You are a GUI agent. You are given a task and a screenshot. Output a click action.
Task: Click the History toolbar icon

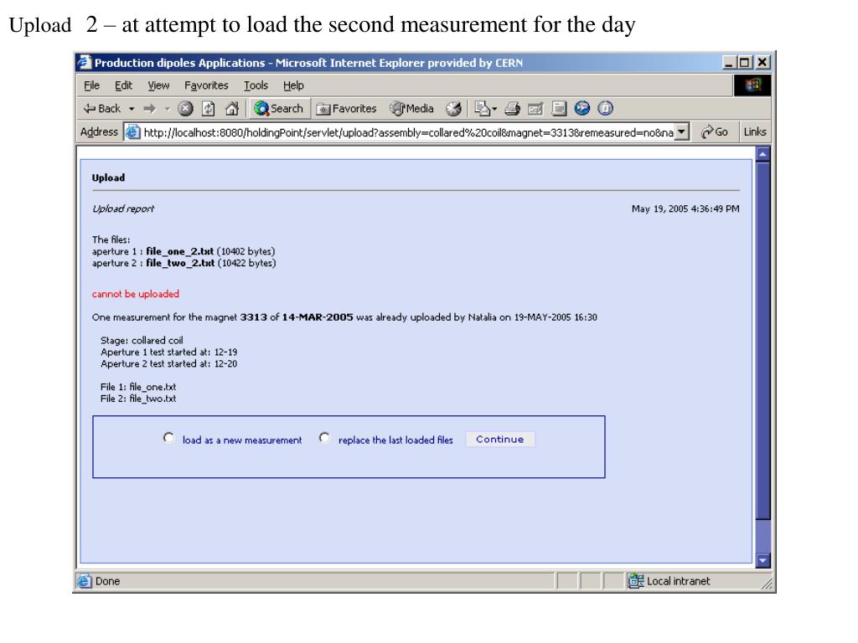453,109
